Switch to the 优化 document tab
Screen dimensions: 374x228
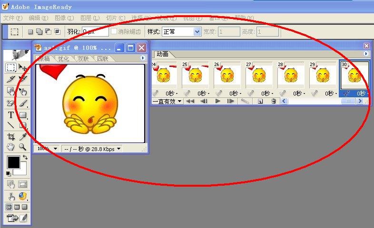(64, 58)
